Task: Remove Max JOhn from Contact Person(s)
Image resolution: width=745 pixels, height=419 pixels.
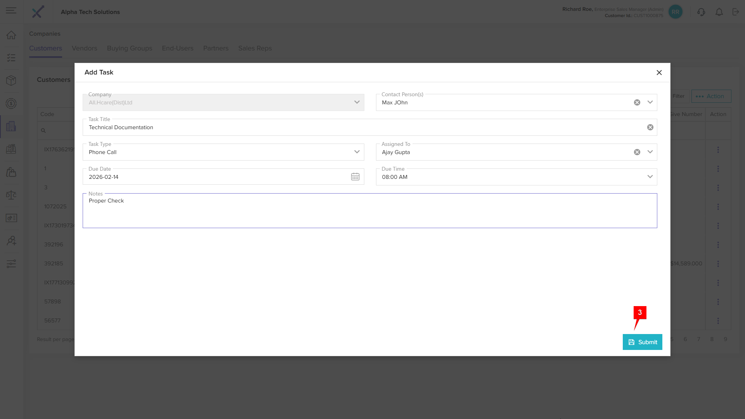Action: pyautogui.click(x=637, y=102)
